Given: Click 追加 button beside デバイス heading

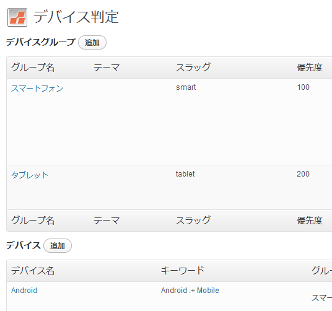Looking at the screenshot, I should (58, 245).
